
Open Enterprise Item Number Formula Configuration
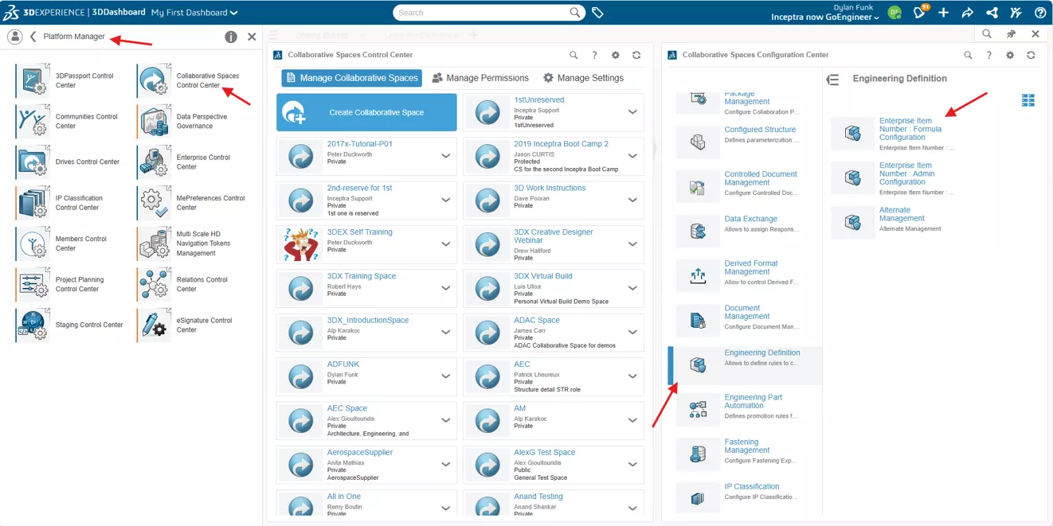(x=910, y=129)
